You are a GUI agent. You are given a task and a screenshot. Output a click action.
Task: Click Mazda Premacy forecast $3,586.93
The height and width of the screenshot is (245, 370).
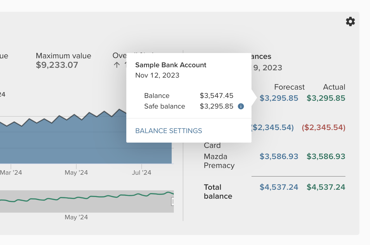click(279, 156)
